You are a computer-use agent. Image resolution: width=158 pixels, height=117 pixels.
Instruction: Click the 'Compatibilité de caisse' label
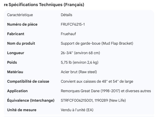[x=28, y=81]
